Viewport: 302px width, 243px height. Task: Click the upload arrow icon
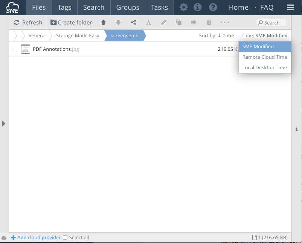(103, 23)
